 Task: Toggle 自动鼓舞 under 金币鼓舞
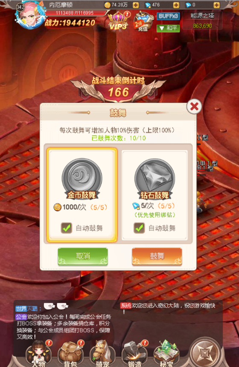[x=67, y=228]
